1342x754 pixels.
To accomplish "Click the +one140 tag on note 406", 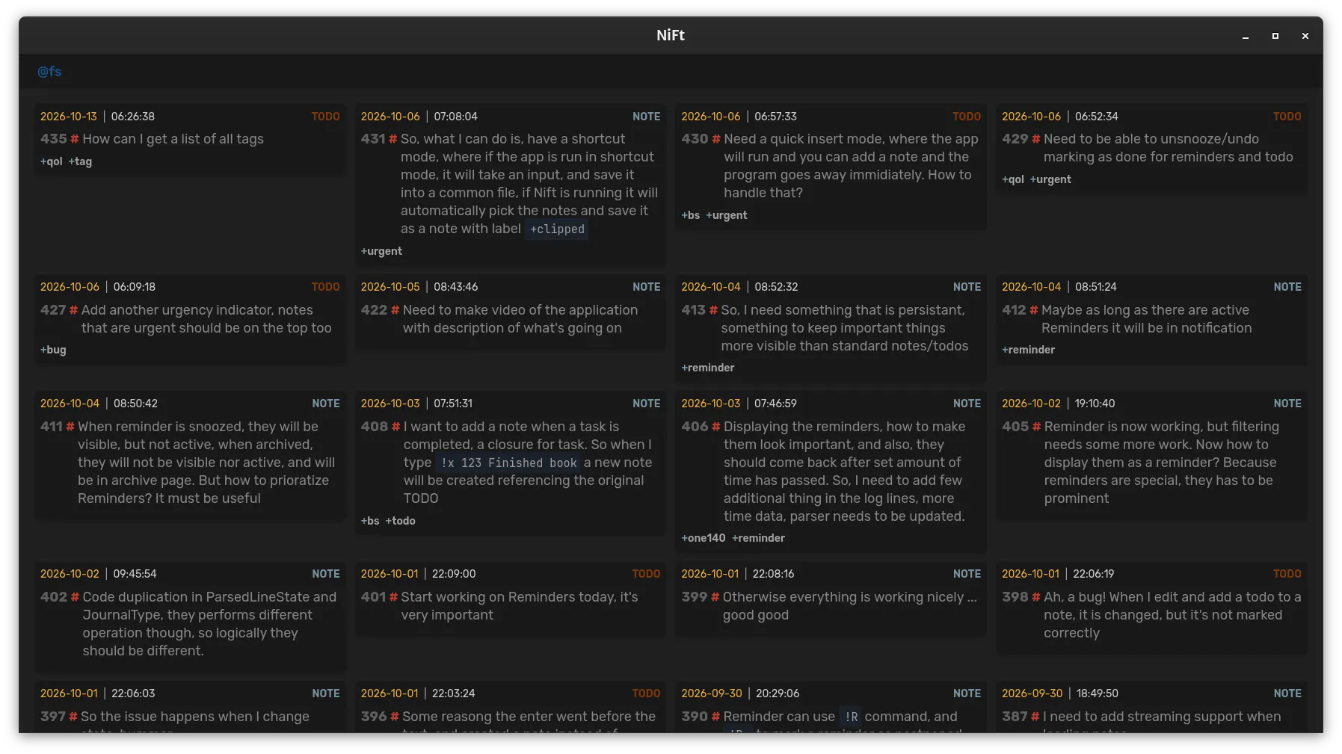I will 704,538.
